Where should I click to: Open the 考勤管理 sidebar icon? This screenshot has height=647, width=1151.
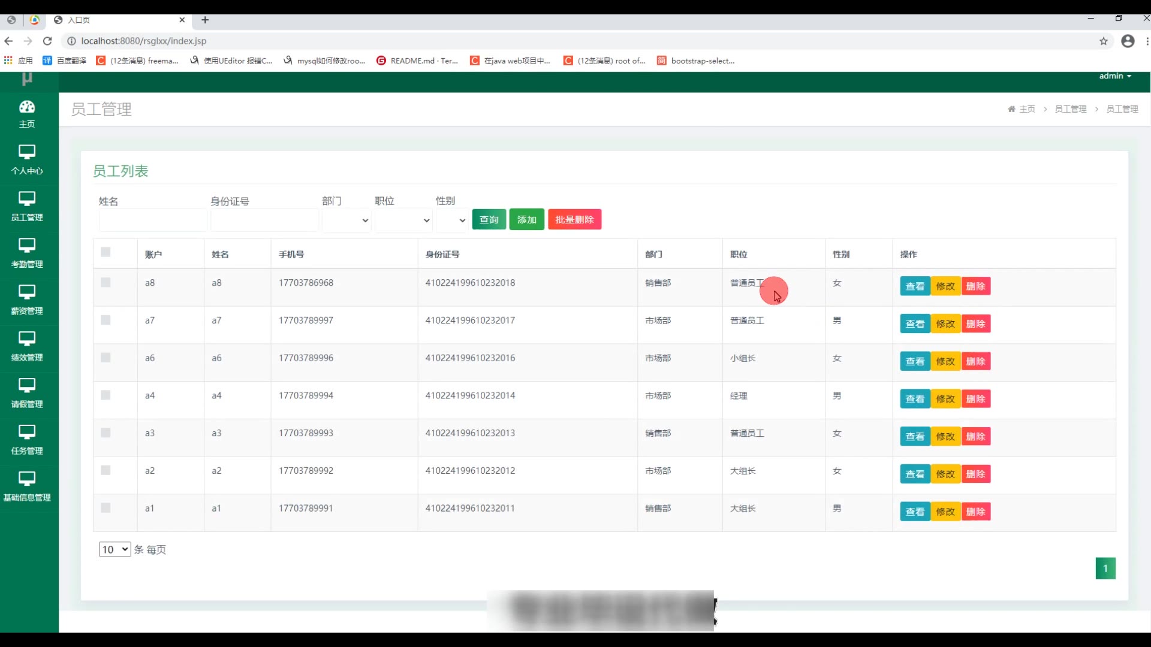(27, 246)
